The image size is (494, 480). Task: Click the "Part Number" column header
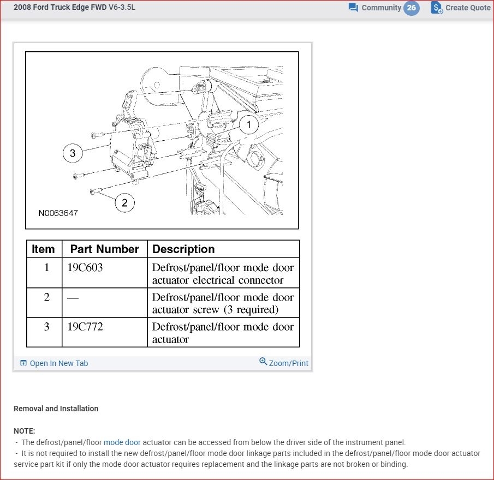point(105,249)
